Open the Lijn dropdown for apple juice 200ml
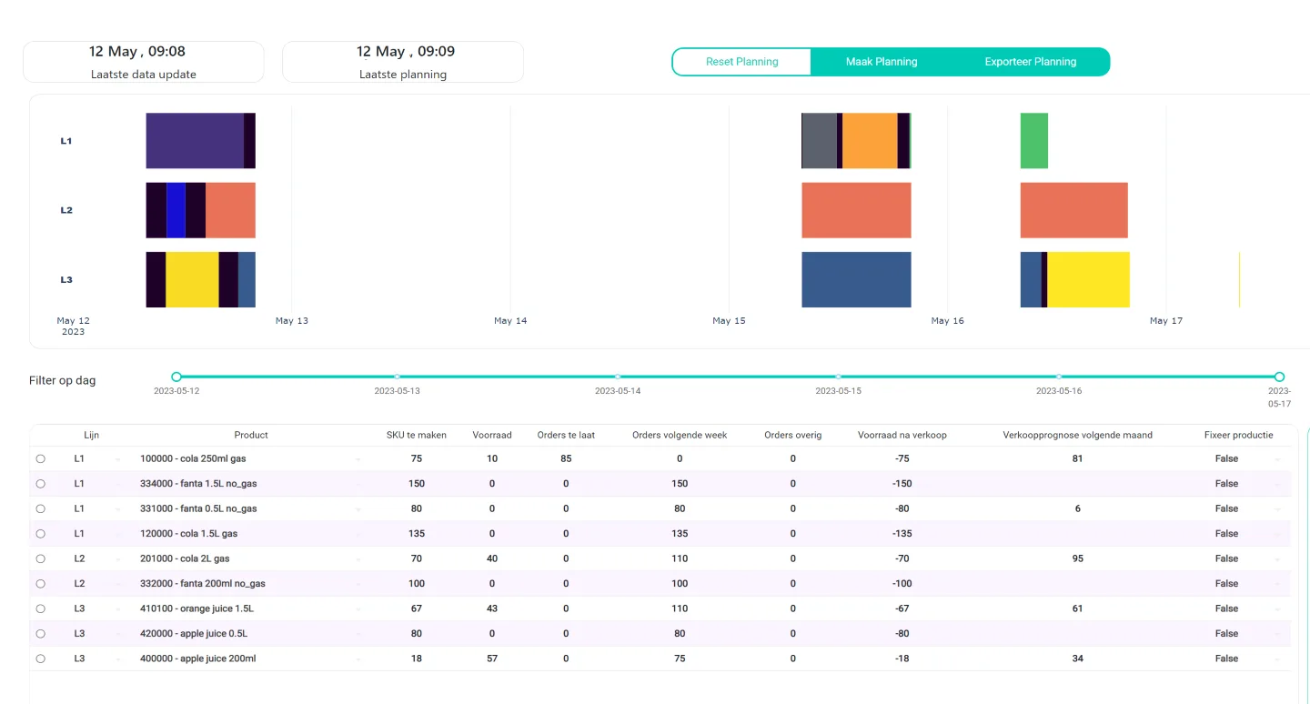This screenshot has height=704, width=1310. point(117,659)
